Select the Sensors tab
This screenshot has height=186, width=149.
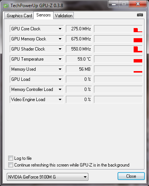tap(43, 15)
